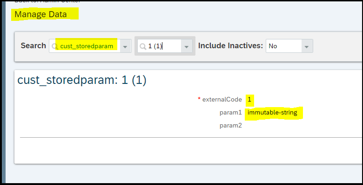
Task: Click the empty param2 value area
Action: 272,126
